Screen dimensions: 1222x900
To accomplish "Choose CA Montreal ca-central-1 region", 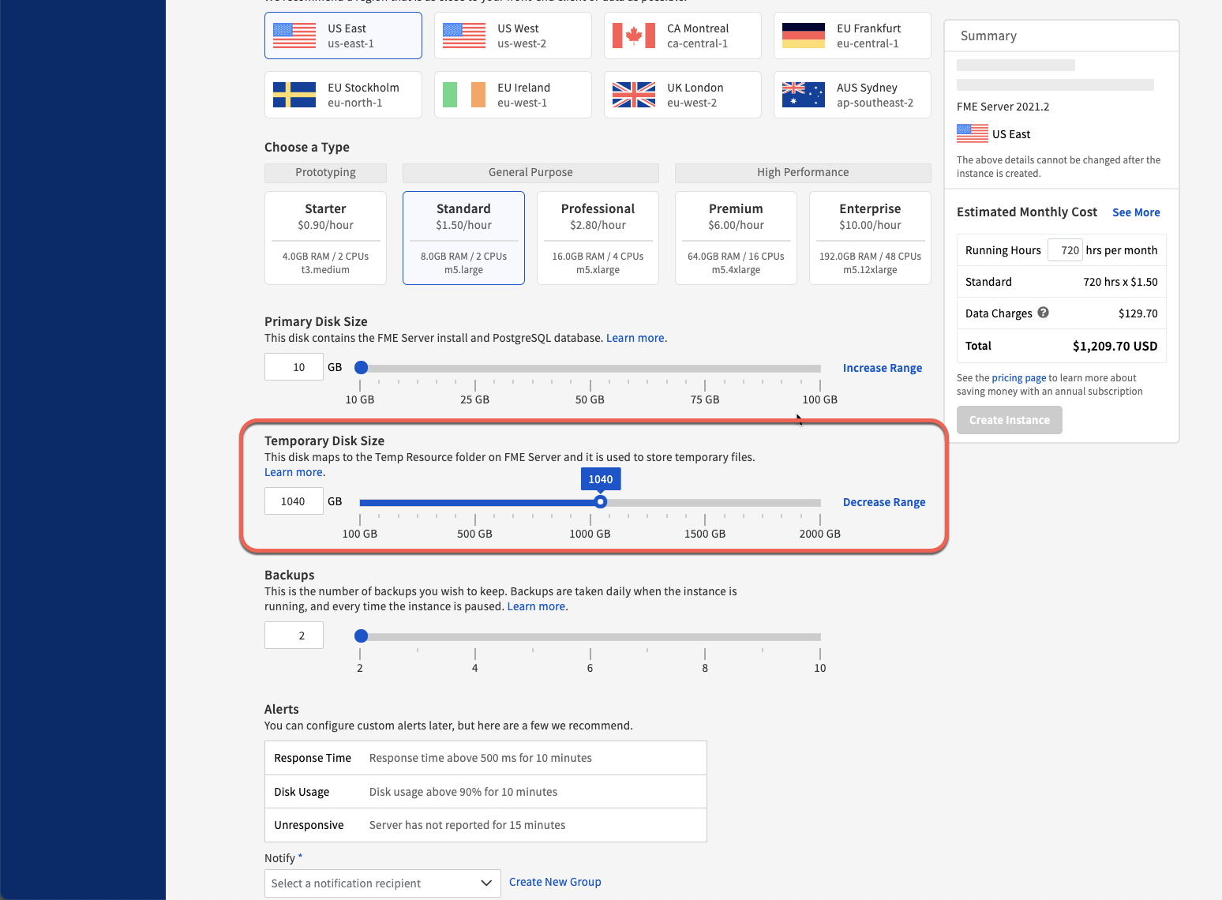I will (683, 36).
